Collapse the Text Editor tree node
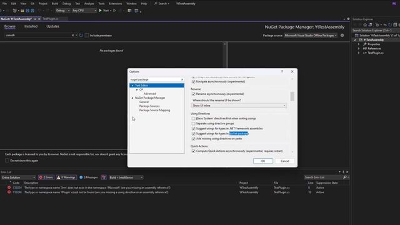The height and width of the screenshot is (225, 400). coord(132,86)
